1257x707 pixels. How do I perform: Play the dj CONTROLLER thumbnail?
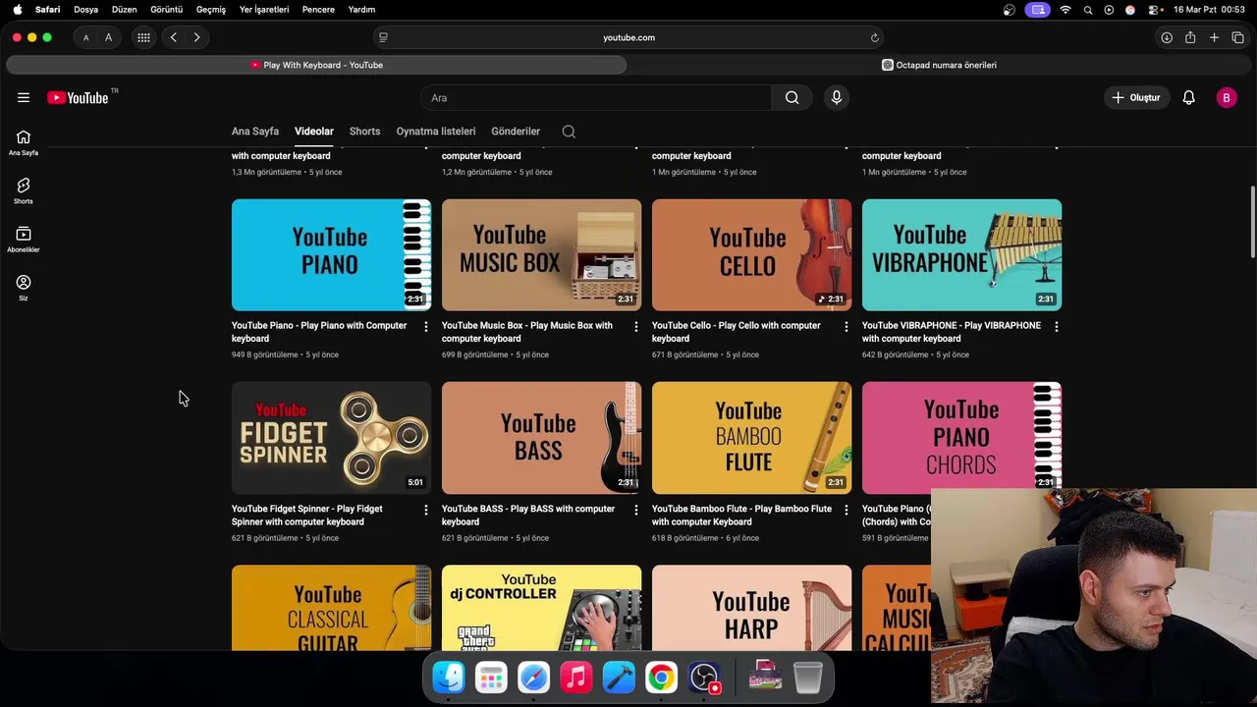click(x=541, y=608)
